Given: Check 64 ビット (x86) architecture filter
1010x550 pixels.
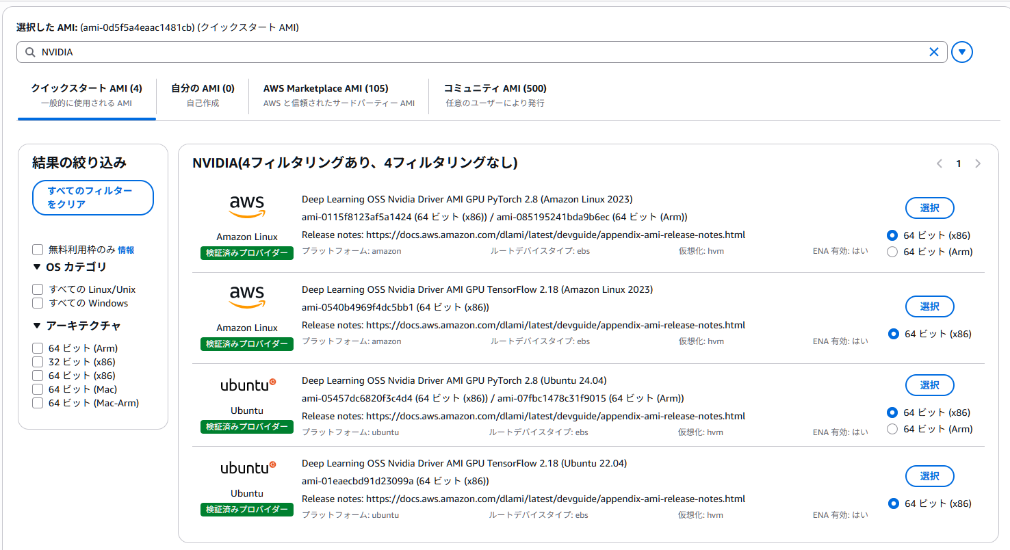Looking at the screenshot, I should tap(38, 376).
